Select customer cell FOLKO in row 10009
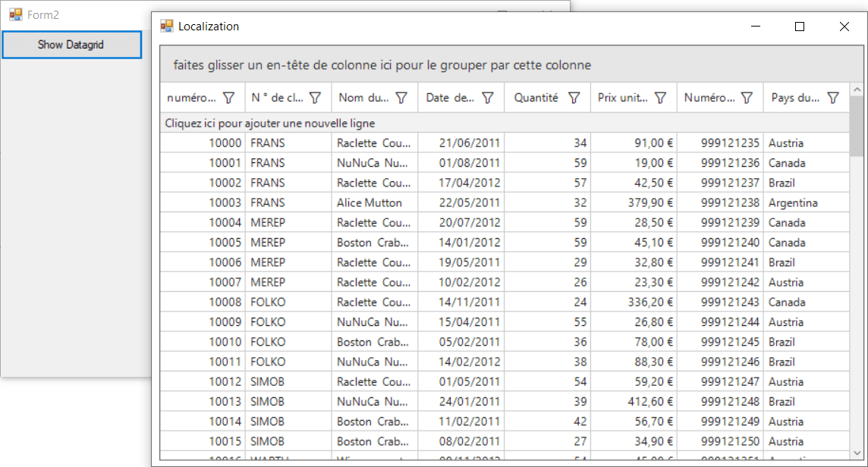The height and width of the screenshot is (467, 868). pos(288,322)
